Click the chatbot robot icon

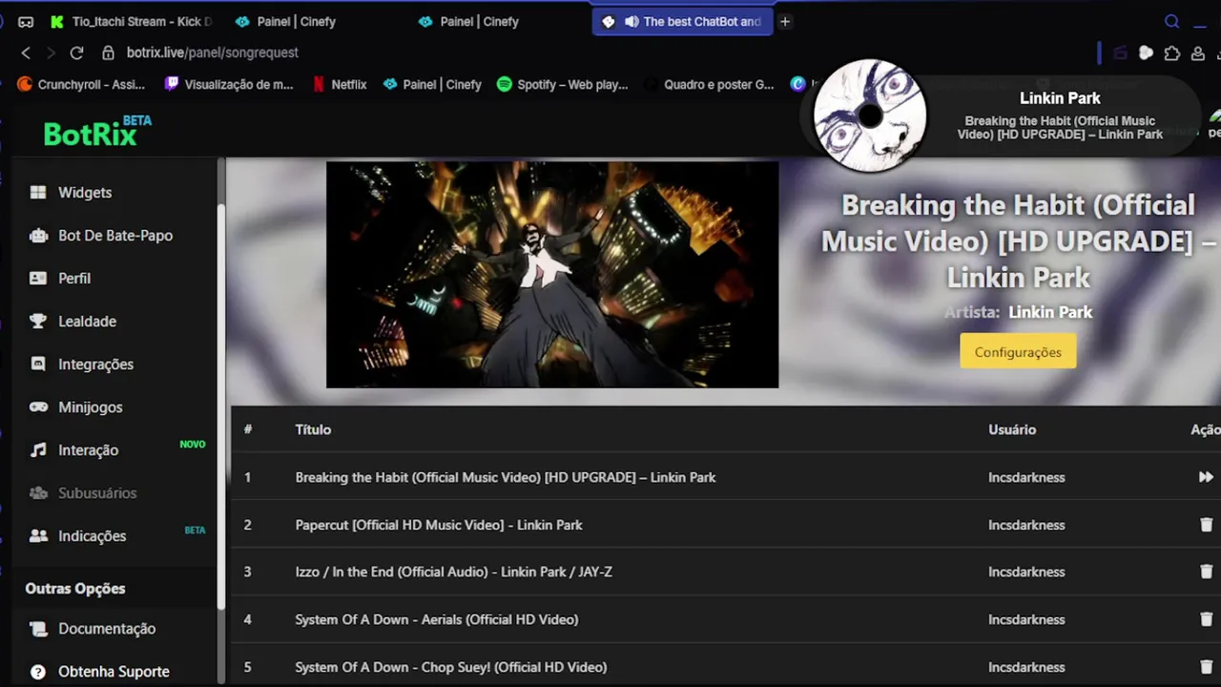pos(38,235)
